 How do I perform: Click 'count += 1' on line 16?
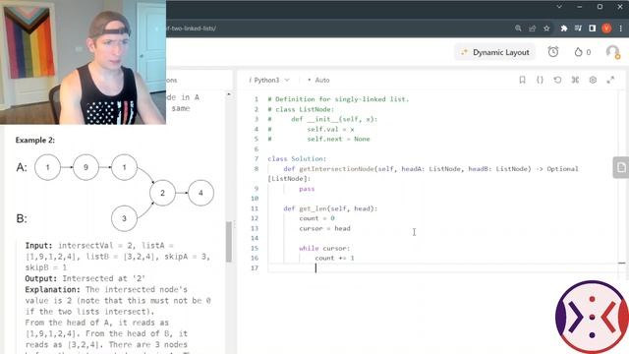click(x=334, y=258)
